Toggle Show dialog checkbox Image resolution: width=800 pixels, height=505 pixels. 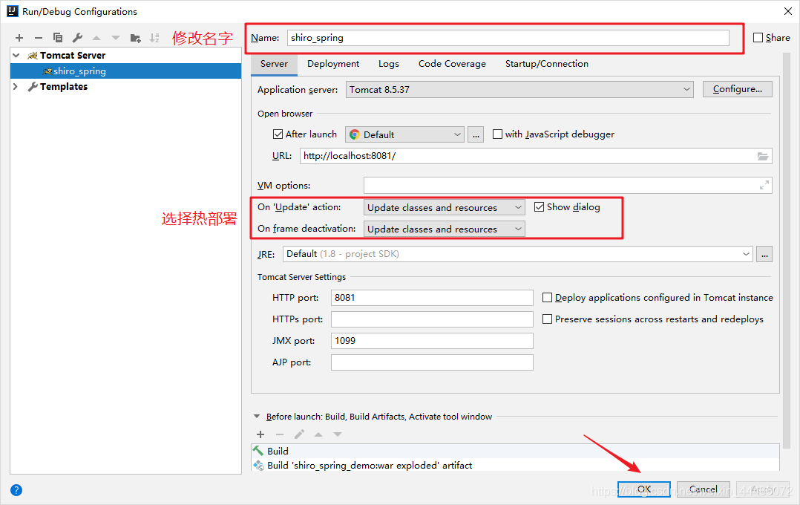coord(540,206)
